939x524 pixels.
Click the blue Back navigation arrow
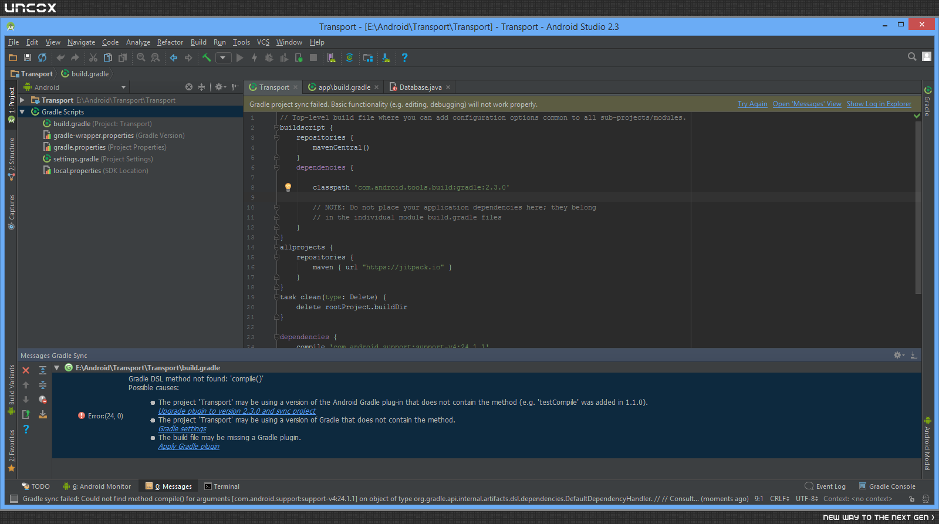pos(174,58)
